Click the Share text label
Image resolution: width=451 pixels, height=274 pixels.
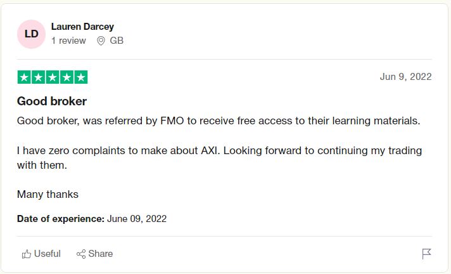coord(101,254)
